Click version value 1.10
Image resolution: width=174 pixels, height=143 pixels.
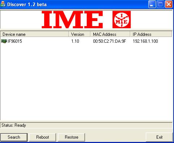pos(75,41)
